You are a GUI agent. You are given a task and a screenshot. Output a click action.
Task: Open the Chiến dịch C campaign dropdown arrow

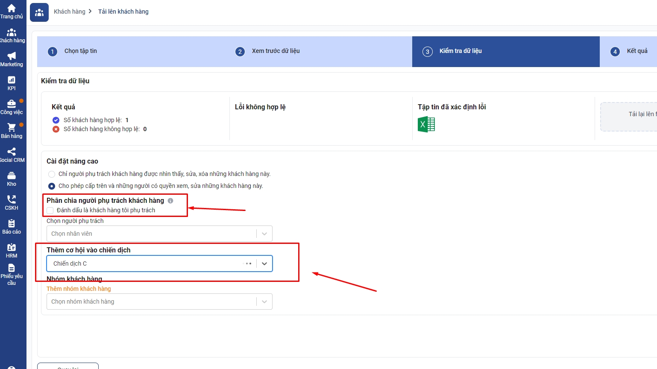tap(264, 264)
